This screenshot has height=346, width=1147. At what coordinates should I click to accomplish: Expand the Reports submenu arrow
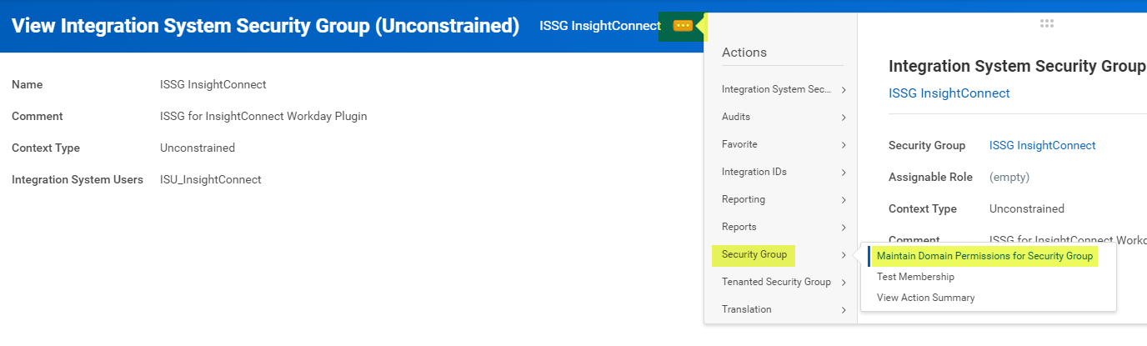tap(844, 228)
